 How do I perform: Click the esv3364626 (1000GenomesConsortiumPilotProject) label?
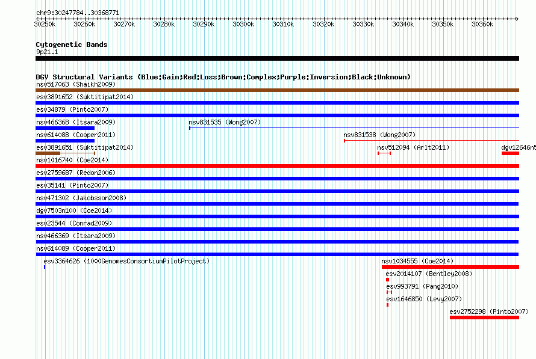tap(126, 261)
